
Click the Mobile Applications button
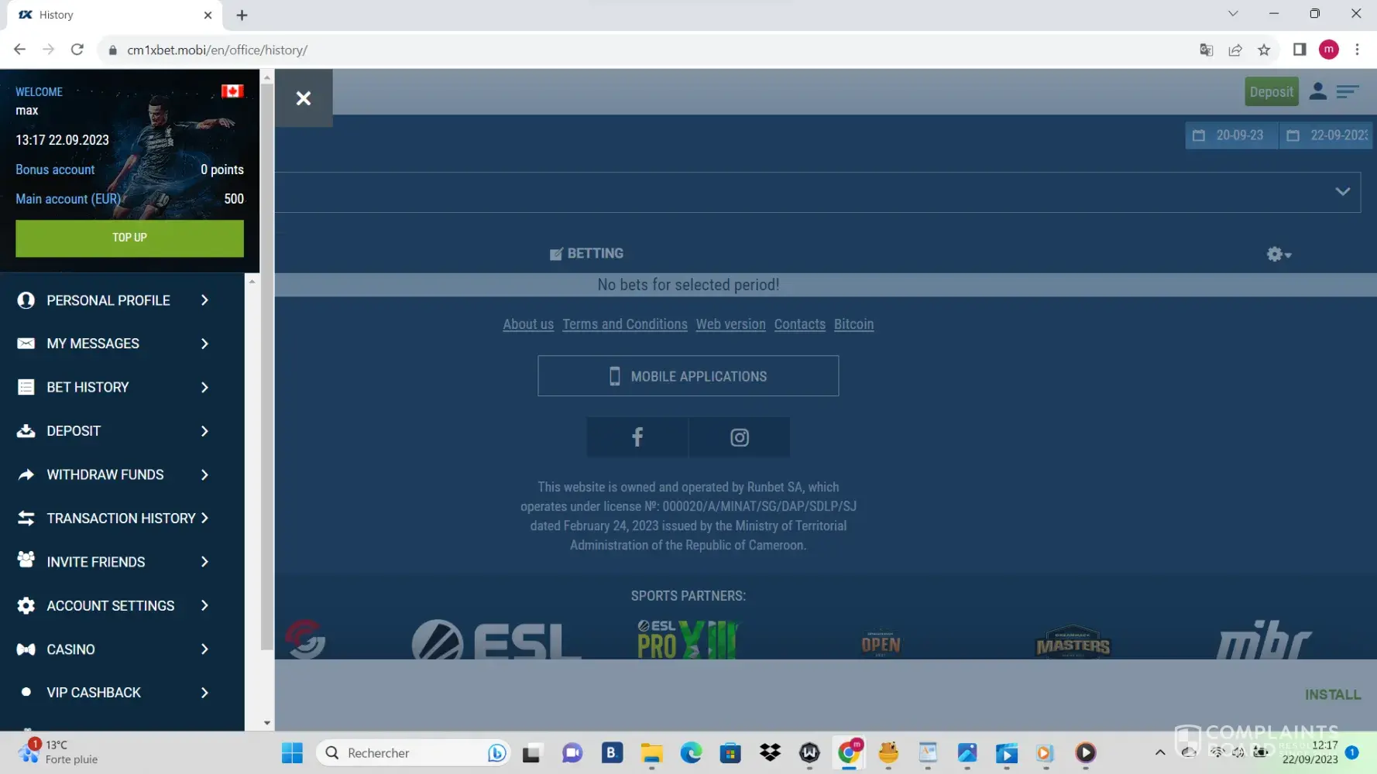point(688,376)
